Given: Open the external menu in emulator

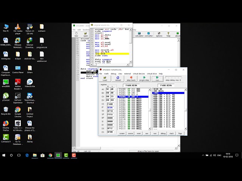Looking at the screenshot, I should (x=127, y=74).
